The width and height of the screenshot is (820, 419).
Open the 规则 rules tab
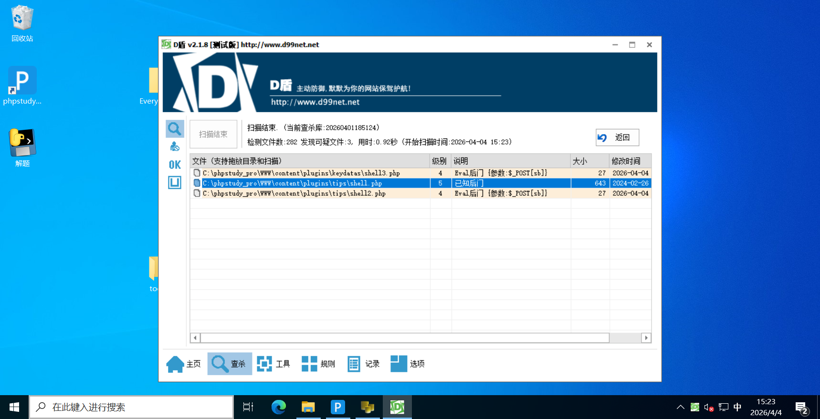pyautogui.click(x=318, y=364)
